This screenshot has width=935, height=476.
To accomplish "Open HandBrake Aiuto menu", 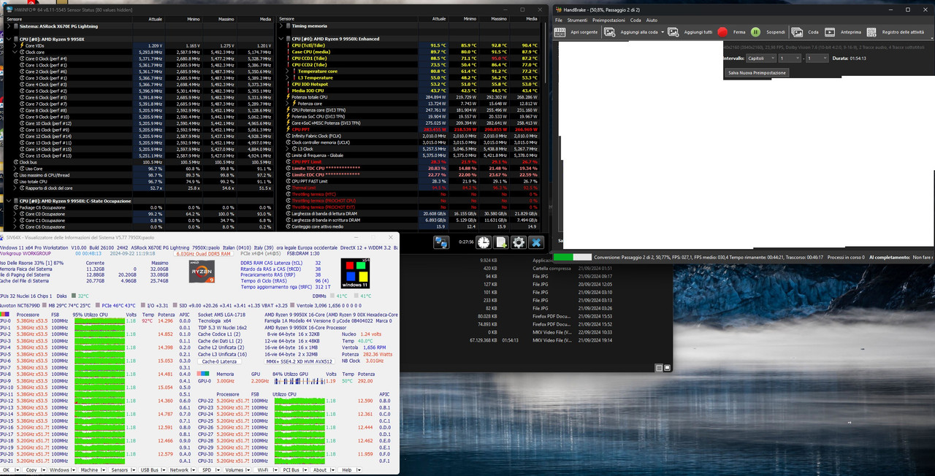I will (652, 20).
